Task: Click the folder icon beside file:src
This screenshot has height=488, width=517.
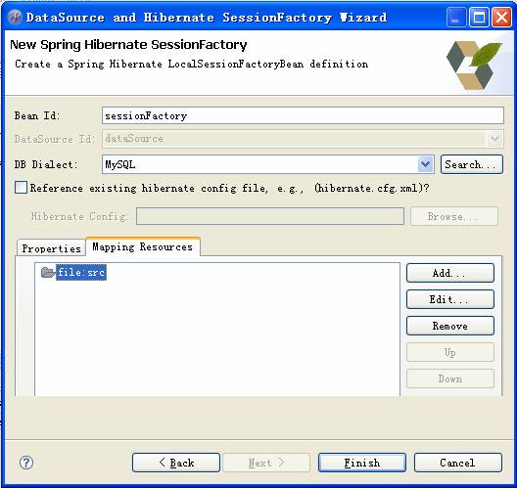Action: pos(48,272)
